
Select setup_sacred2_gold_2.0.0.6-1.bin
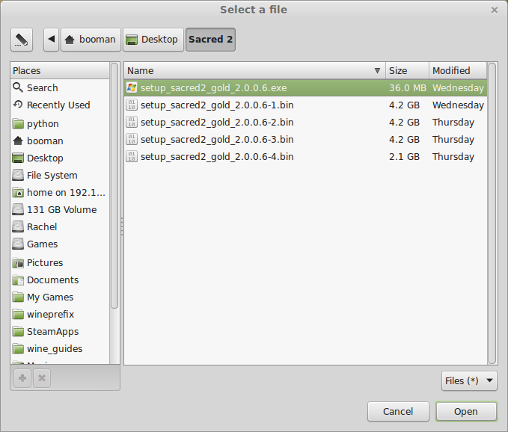305,105
